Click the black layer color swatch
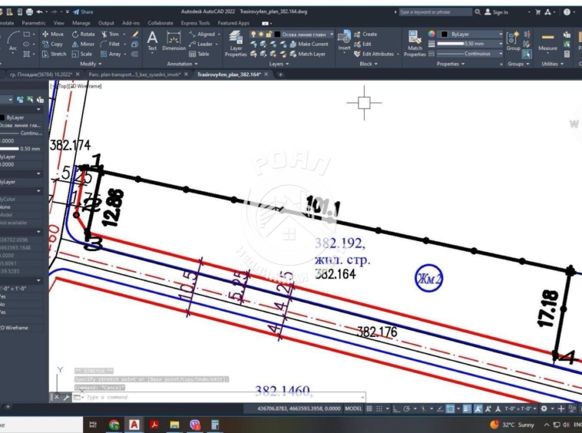Image resolution: width=582 pixels, height=433 pixels. 277,34
